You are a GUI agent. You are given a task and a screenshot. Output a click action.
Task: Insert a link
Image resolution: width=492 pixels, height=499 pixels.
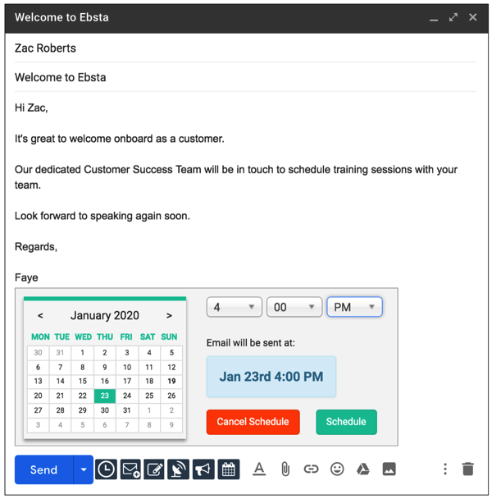pyautogui.click(x=311, y=469)
